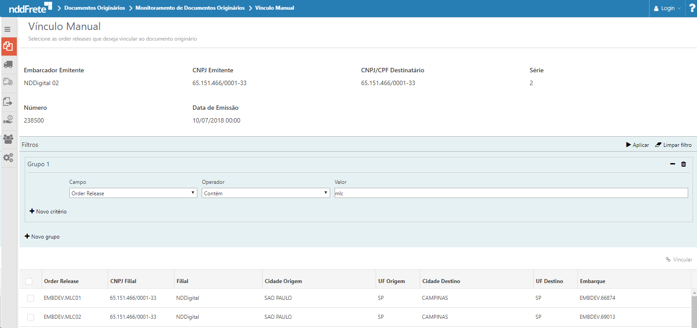Go to Documentos Originários breadcrumb
The height and width of the screenshot is (328, 697).
tap(94, 8)
